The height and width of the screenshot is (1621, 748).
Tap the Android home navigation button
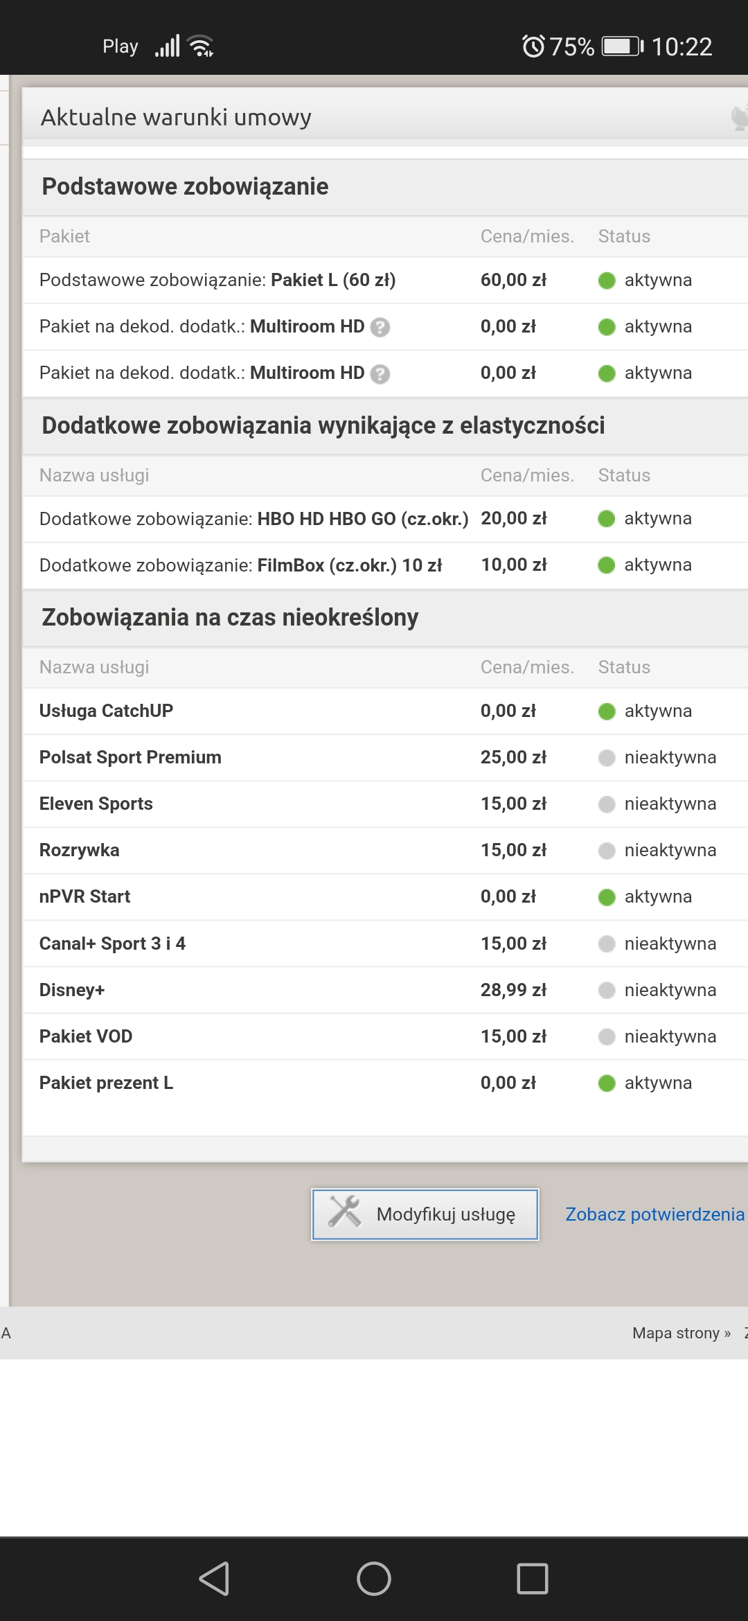click(374, 1579)
